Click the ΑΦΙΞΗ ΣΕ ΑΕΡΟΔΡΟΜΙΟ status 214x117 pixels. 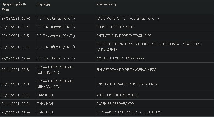[115, 104]
